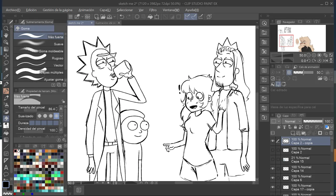Flip canvas horizontally in Navigator
The image size is (336, 196).
[325, 61]
